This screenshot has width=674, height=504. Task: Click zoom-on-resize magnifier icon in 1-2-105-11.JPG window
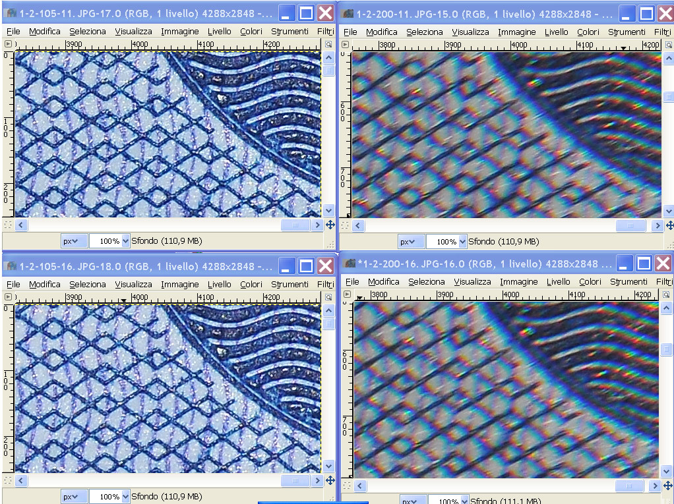click(328, 44)
